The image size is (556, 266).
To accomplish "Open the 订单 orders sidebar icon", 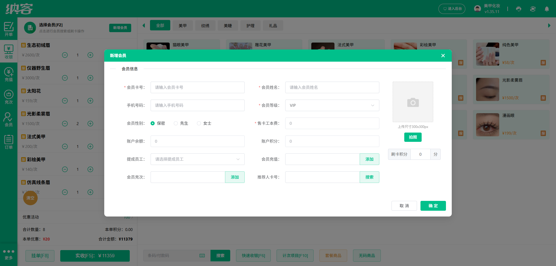I will coord(9,142).
